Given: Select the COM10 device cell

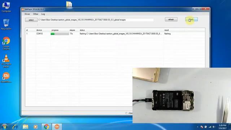Looking at the screenshot, I should pos(39,34).
